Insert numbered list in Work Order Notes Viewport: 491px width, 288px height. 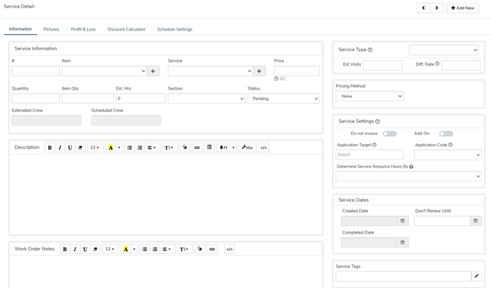coord(155,250)
